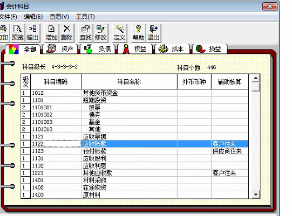
Task: Open 帮助 help from toolbar
Action: (138, 33)
